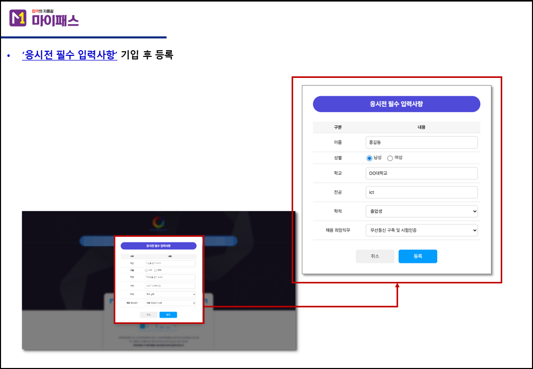Click the 학교 field containing OO대학교
This screenshot has height=369, width=533.
tap(421, 173)
